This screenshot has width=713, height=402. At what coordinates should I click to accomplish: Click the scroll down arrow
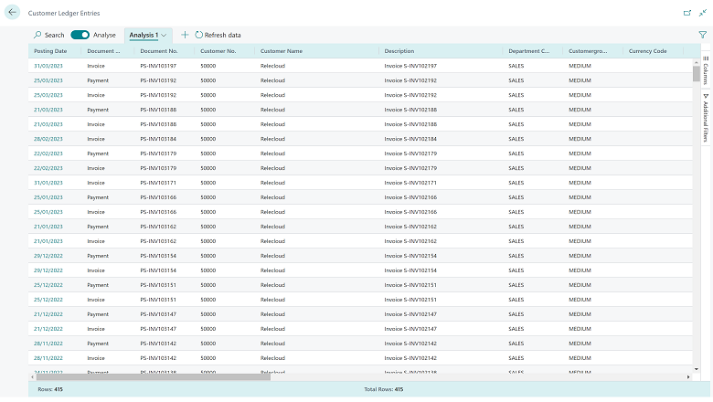697,369
